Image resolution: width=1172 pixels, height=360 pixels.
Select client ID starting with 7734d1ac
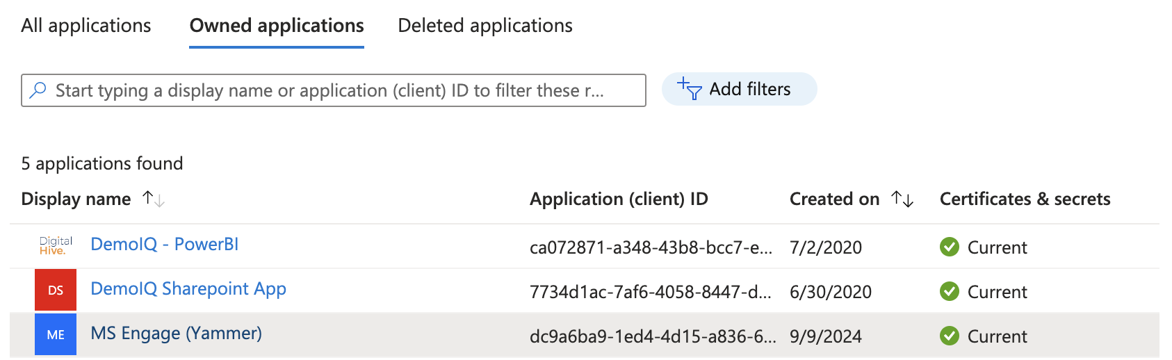tap(651, 292)
